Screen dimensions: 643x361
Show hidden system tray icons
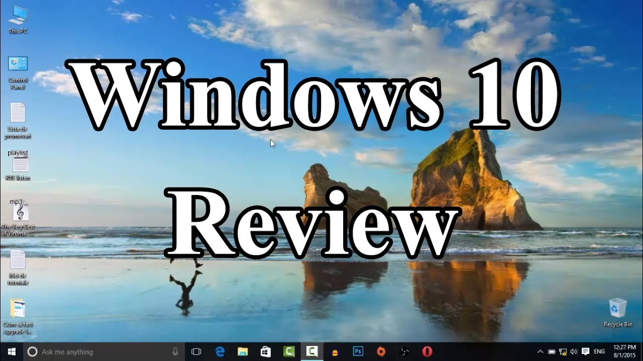tap(541, 352)
